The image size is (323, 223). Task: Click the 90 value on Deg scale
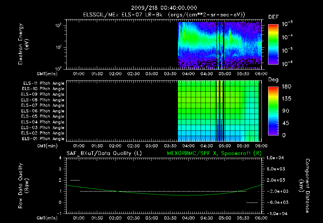pos(286,111)
